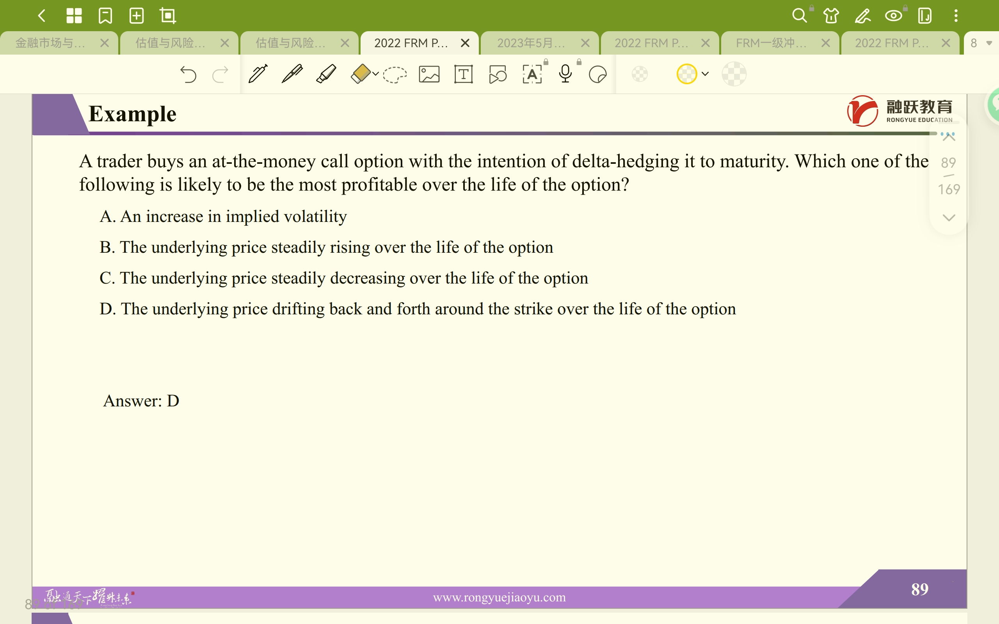Select the highlighter marker tool

(x=326, y=74)
